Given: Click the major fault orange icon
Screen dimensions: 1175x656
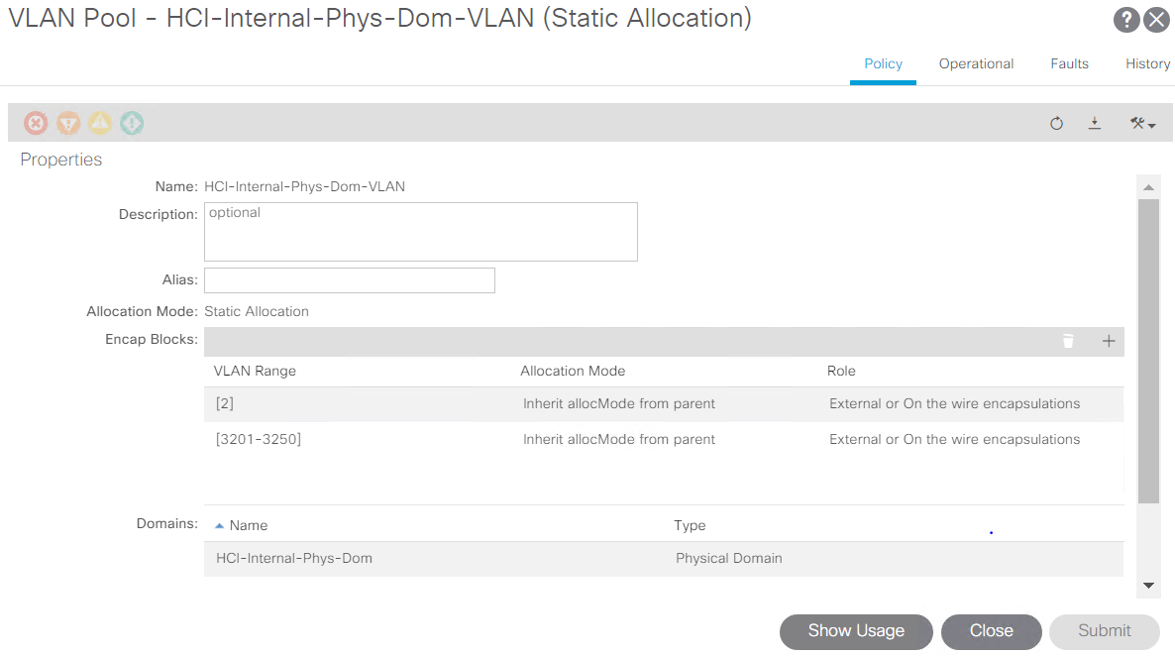Looking at the screenshot, I should point(67,123).
